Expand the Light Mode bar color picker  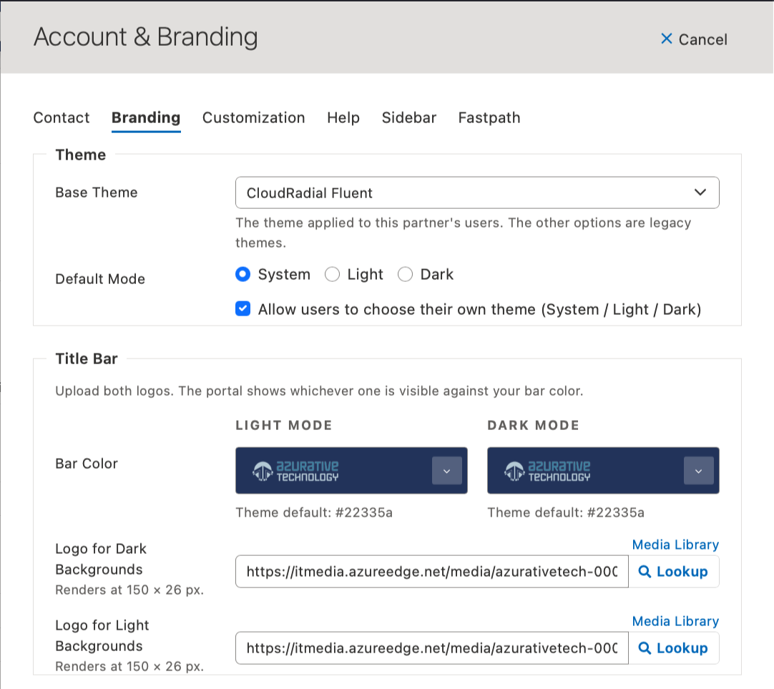446,471
